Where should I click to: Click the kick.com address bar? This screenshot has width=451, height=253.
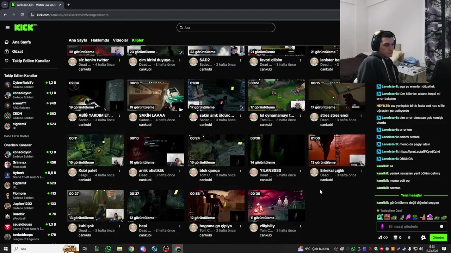tap(183, 15)
